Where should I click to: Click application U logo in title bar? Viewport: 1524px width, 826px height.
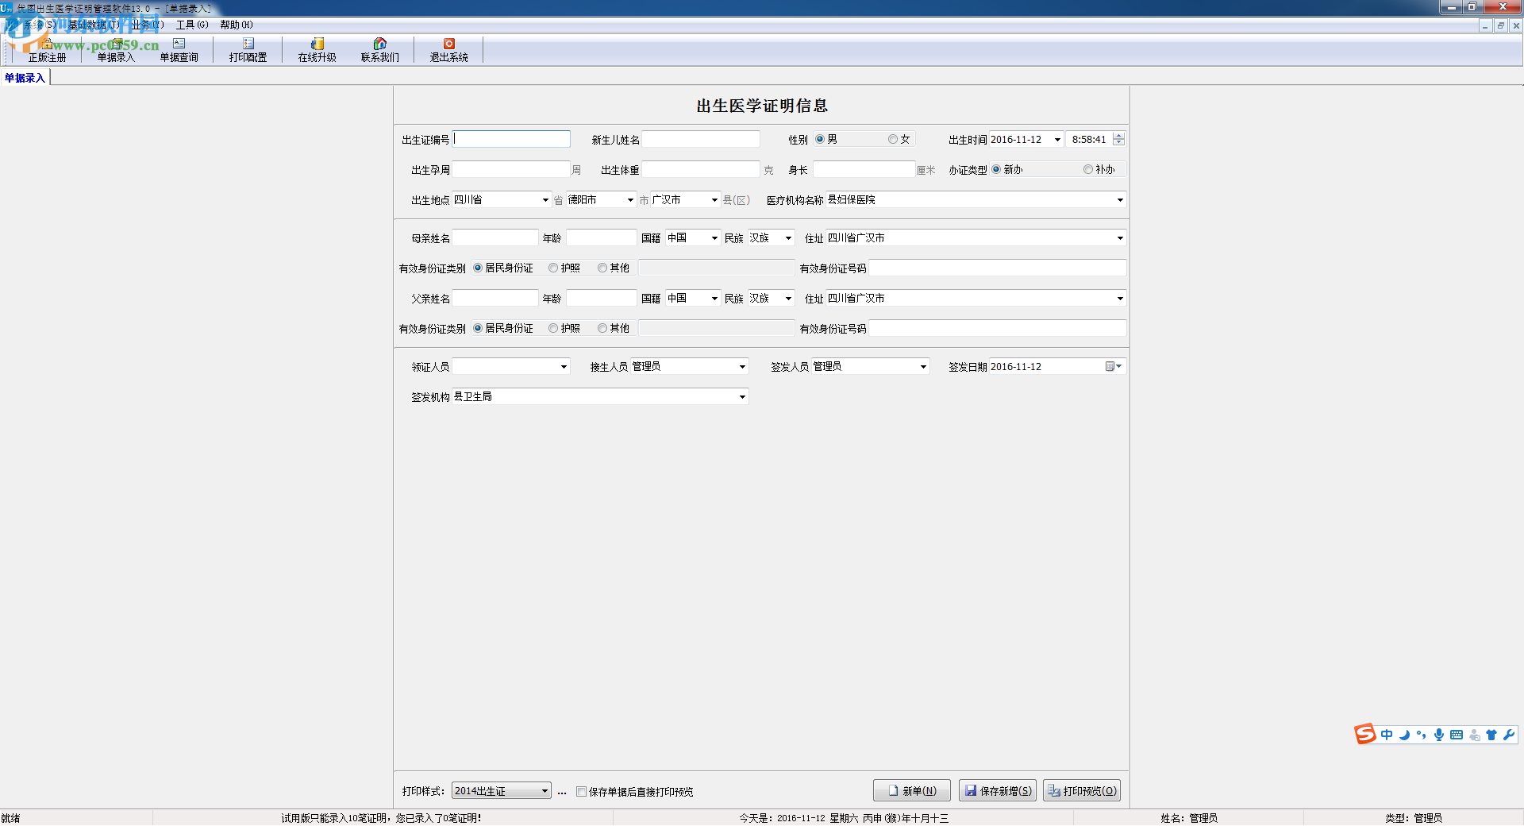[6, 8]
